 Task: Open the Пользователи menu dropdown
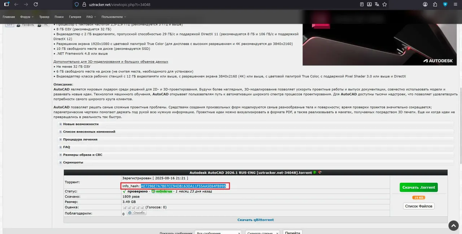coord(114,17)
